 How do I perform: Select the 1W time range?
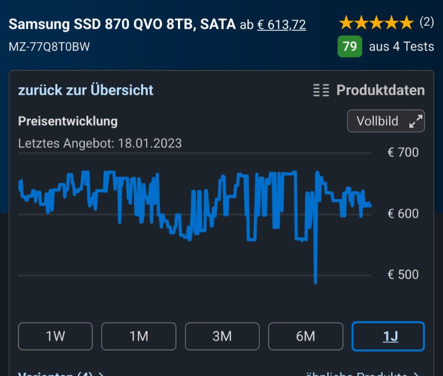(55, 337)
